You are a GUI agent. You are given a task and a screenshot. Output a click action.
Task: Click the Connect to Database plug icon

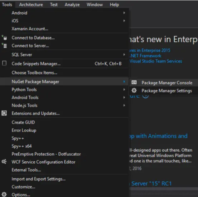(4, 38)
